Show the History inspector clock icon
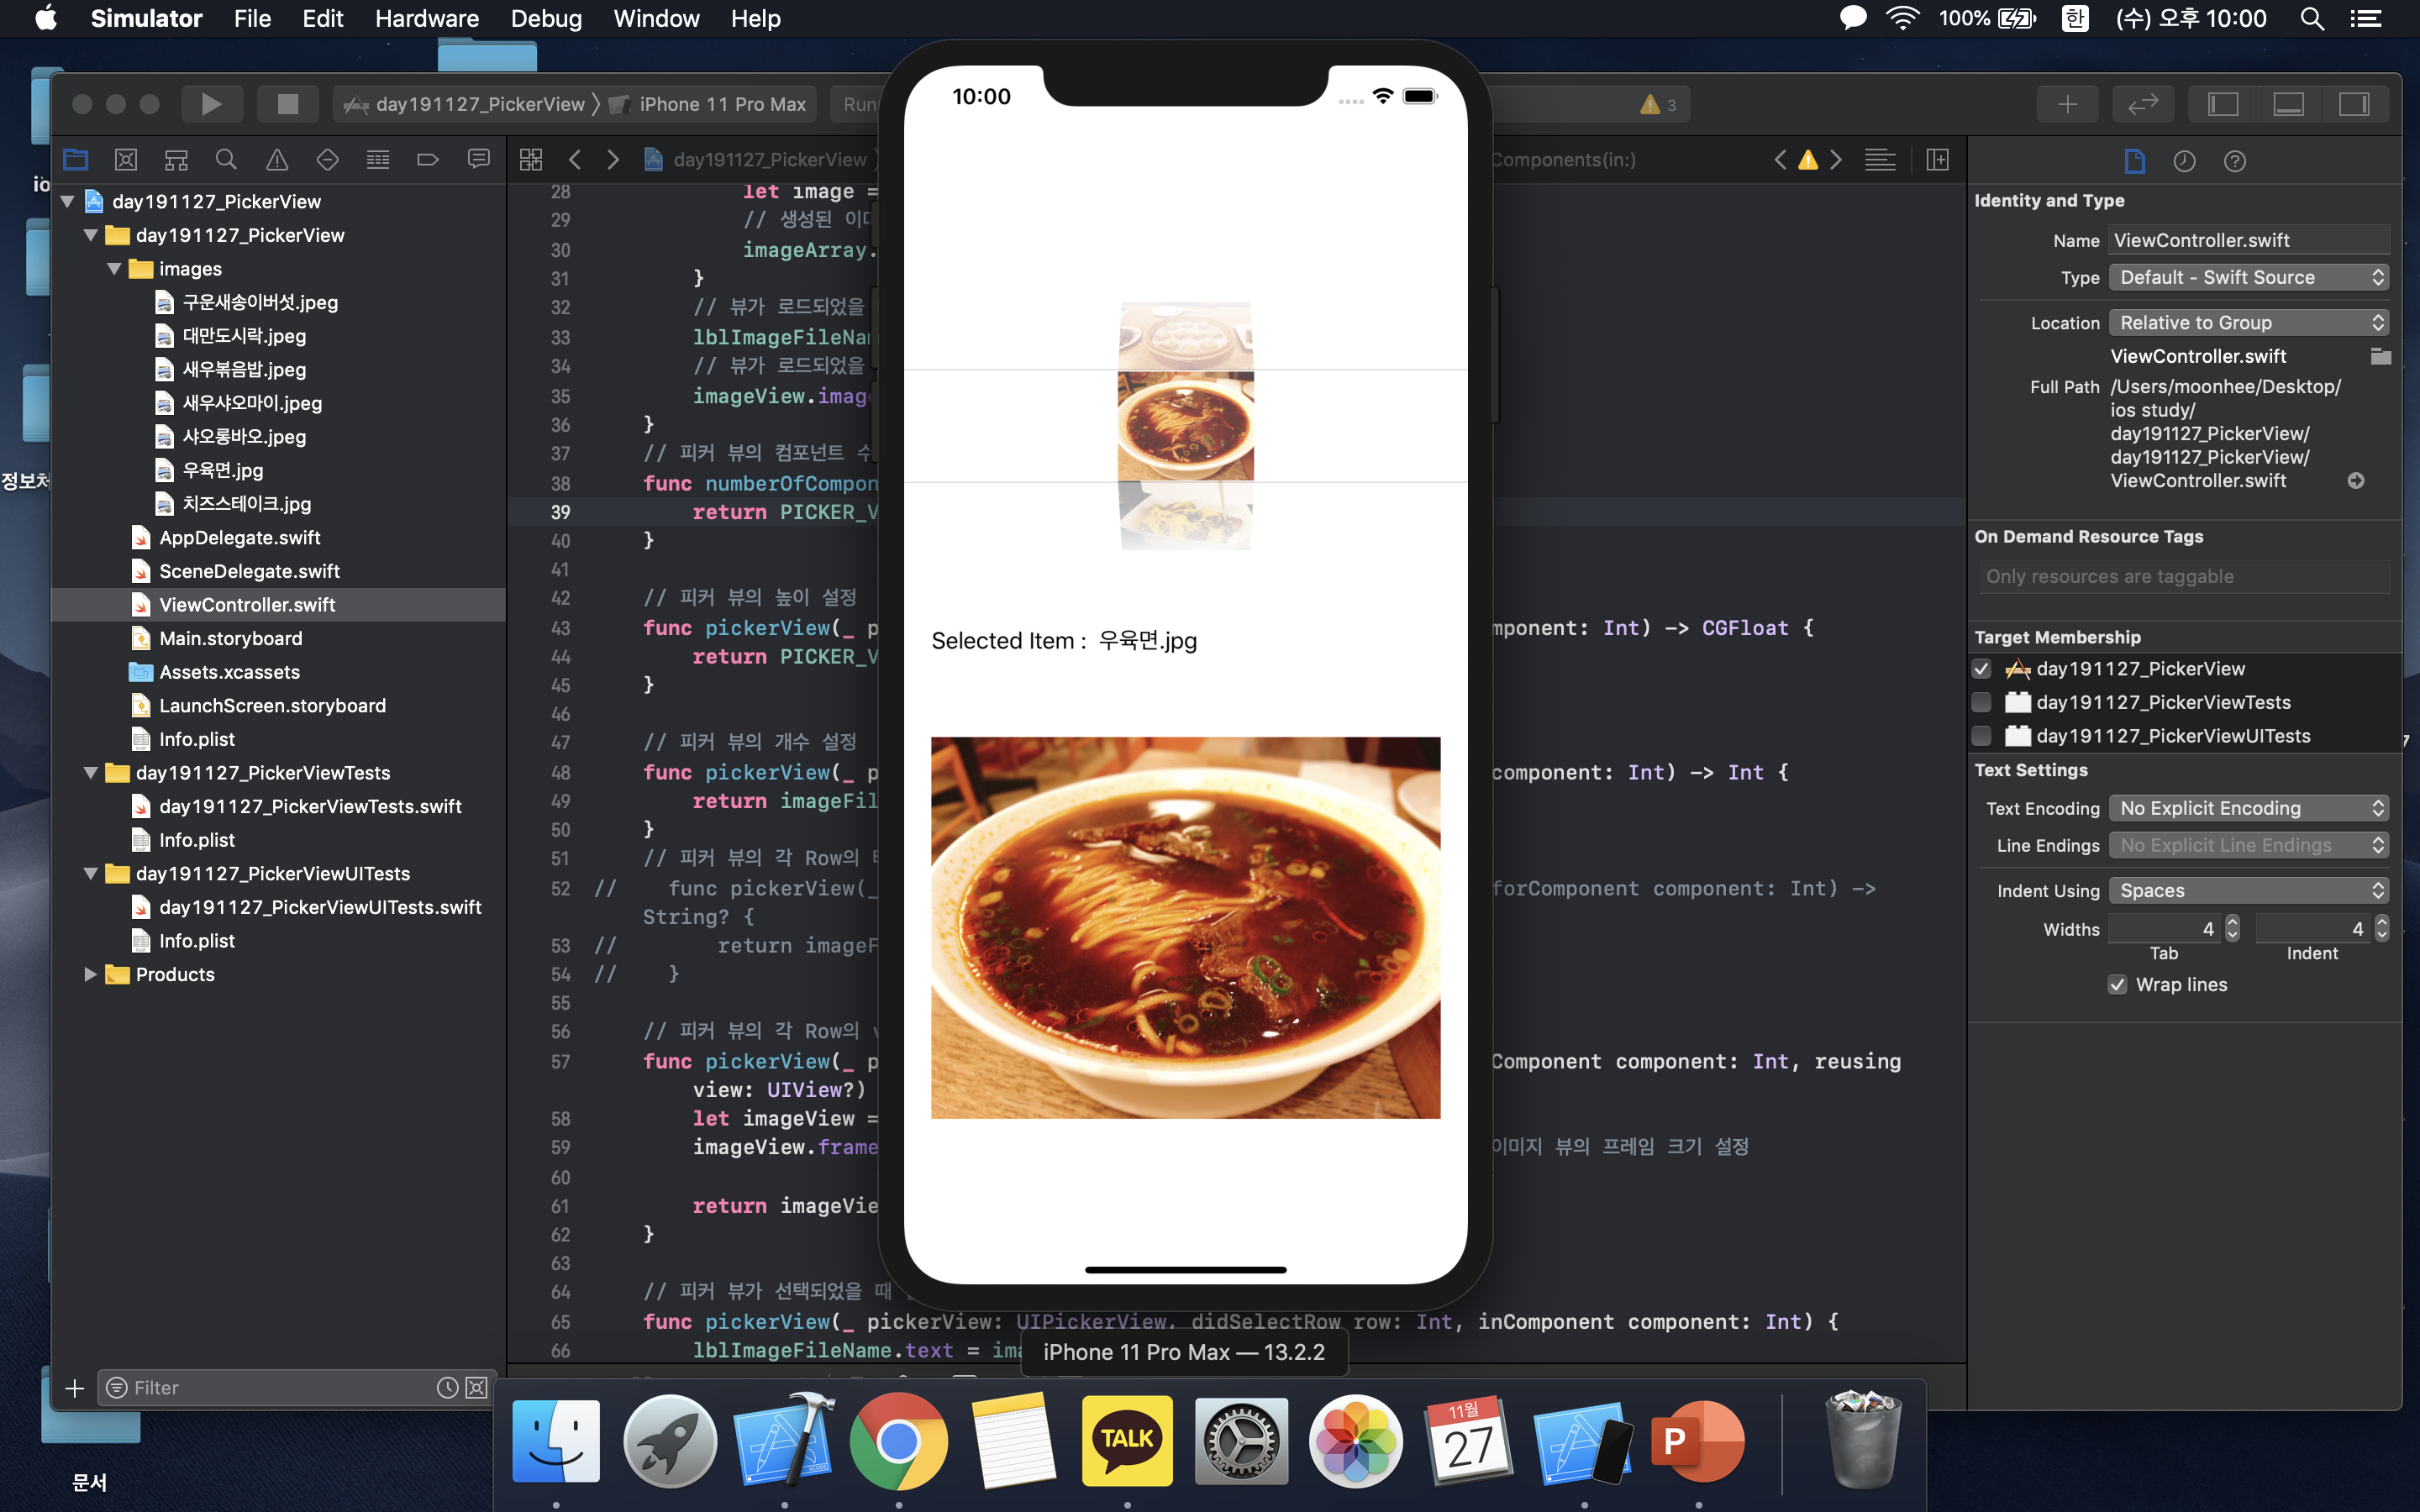2420x1512 pixels. coord(2184,161)
